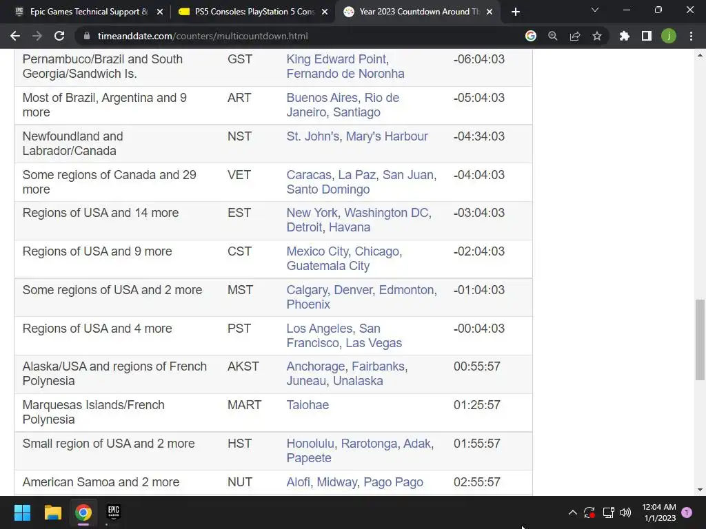Open the Havana link

[x=350, y=227]
